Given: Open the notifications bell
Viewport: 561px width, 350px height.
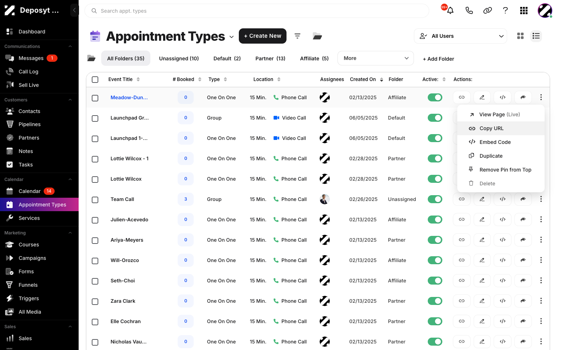Looking at the screenshot, I should click(450, 11).
